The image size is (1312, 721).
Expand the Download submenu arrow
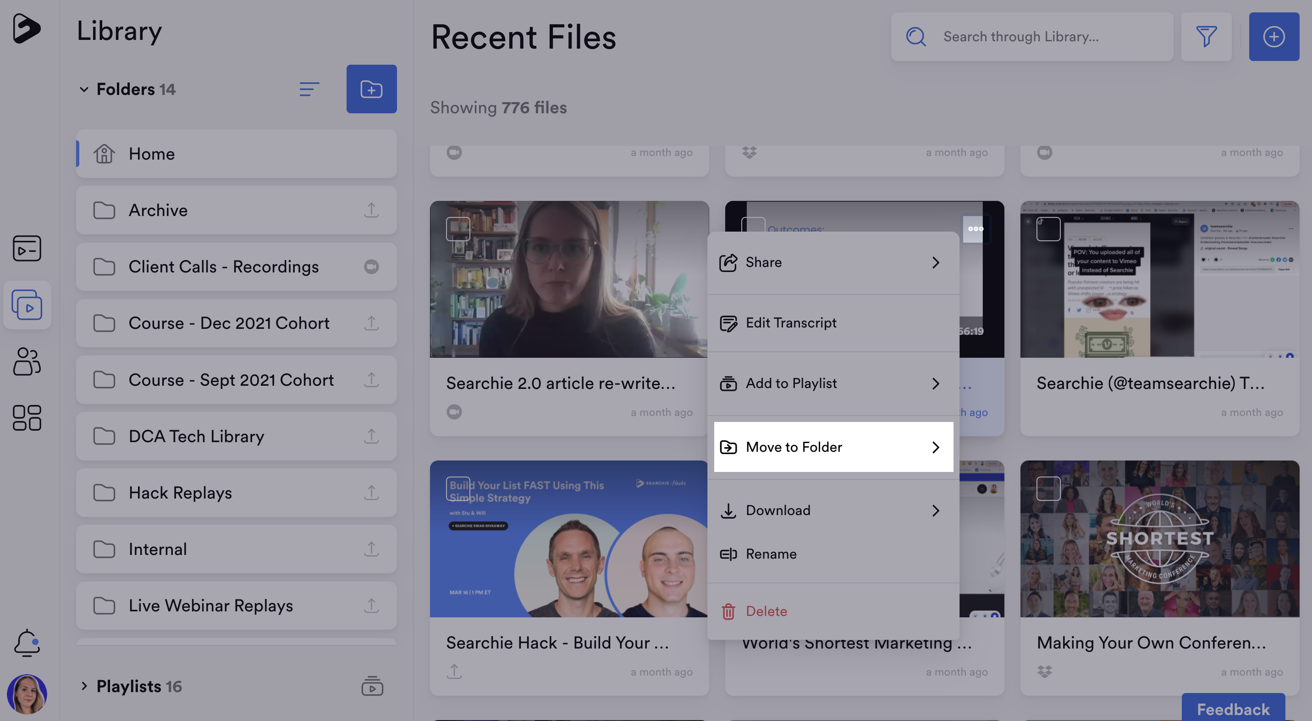tap(936, 510)
